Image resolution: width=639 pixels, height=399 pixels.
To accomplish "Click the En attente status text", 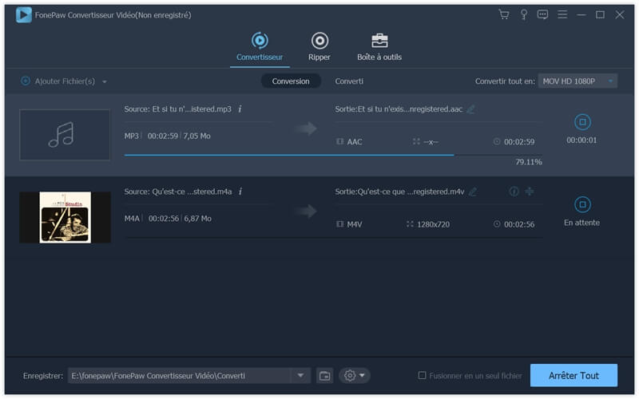I will coord(582,223).
